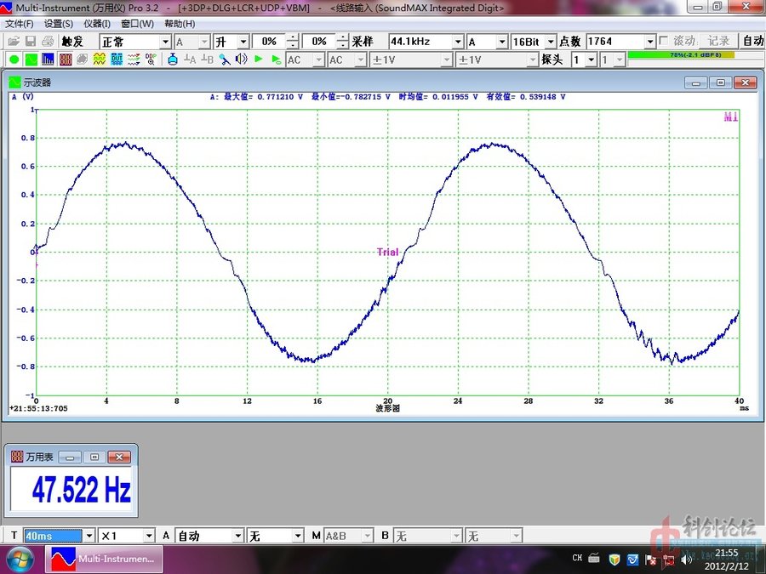The height and width of the screenshot is (574, 766).
Task: Open the ×1 time multiplier dropdown
Action: (x=149, y=536)
